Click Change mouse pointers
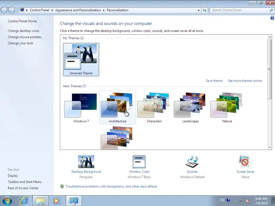 point(25,37)
